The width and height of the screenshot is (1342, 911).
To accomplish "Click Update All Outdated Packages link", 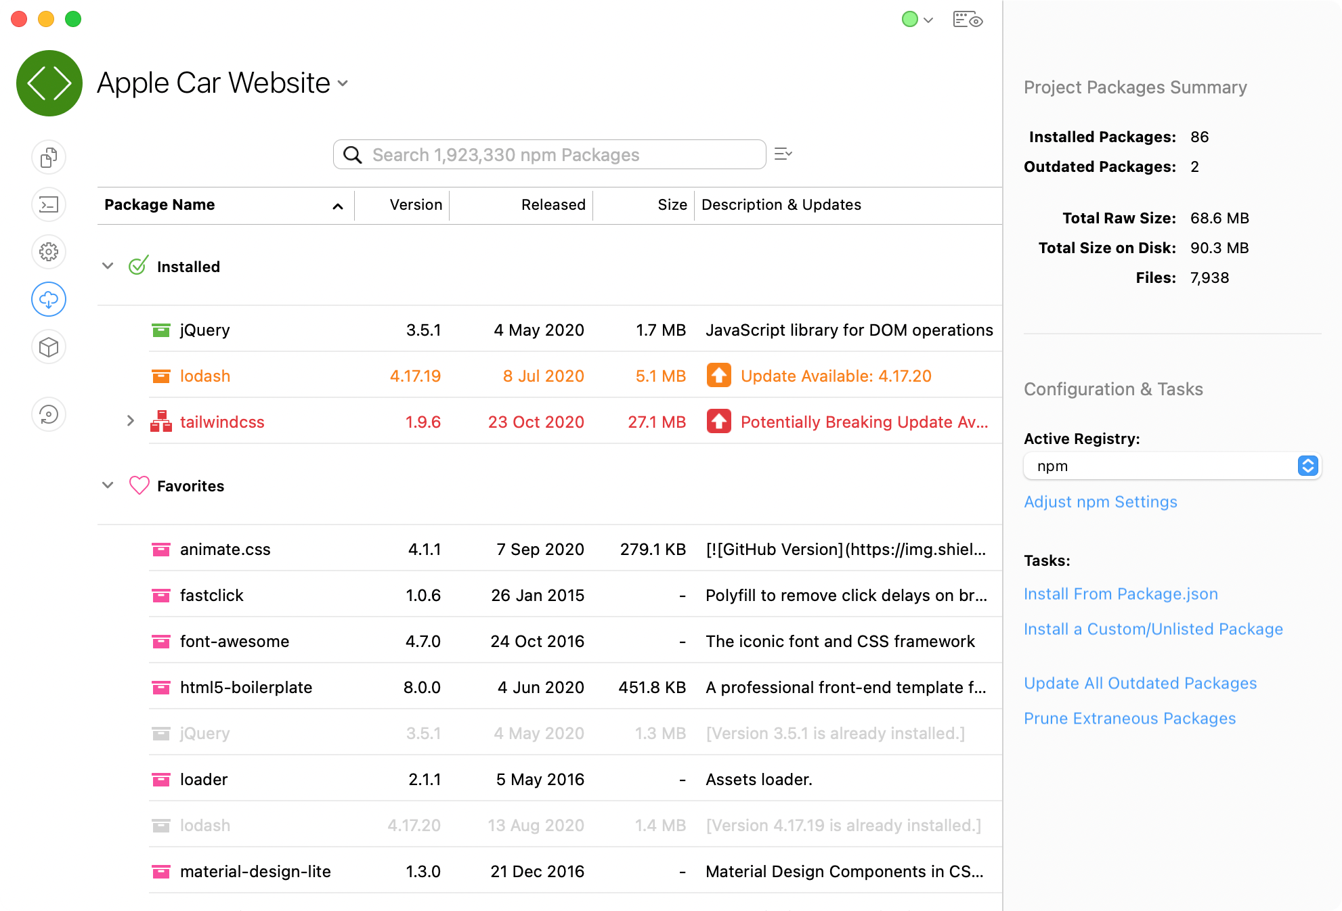I will (x=1140, y=683).
